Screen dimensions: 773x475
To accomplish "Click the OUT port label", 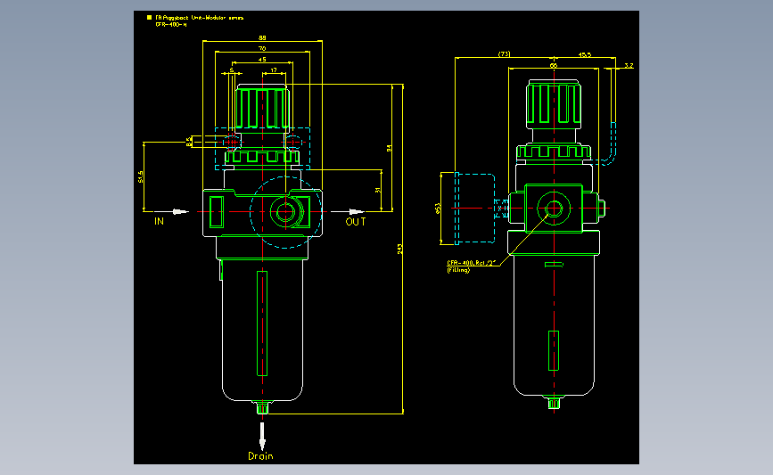I will tap(356, 222).
